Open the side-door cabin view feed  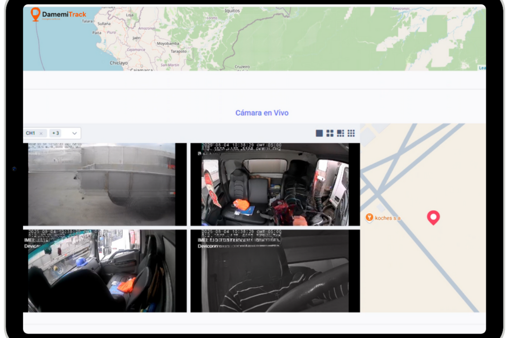(101, 271)
